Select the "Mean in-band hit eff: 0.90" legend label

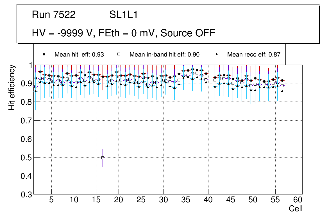tap(164, 55)
